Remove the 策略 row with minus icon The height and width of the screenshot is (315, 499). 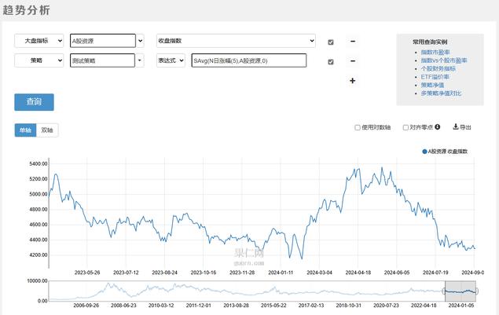coord(352,60)
